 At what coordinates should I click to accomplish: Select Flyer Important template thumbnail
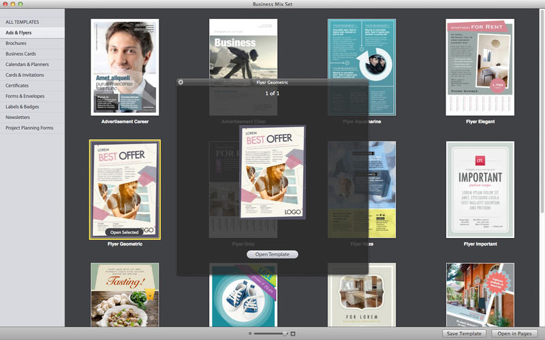(480, 190)
